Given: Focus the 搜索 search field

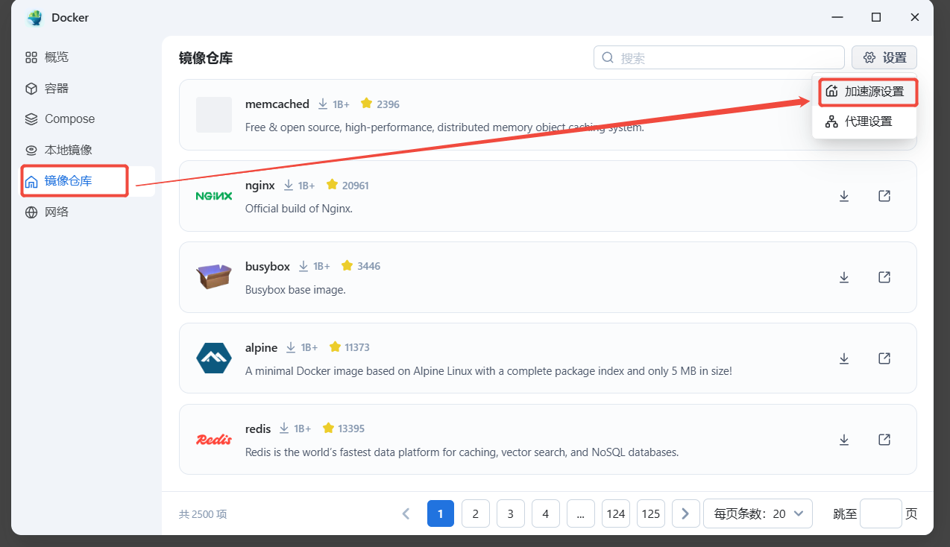Looking at the screenshot, I should pos(719,57).
